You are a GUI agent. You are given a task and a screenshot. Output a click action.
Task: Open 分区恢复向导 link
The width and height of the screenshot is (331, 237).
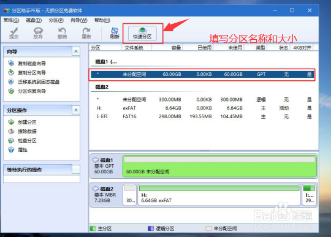pyautogui.click(x=32, y=91)
